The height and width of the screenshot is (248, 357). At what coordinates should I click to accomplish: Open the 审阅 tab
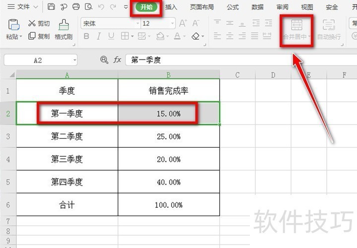282,7
